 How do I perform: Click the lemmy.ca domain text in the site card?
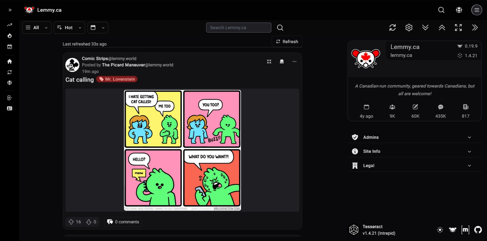click(x=401, y=55)
